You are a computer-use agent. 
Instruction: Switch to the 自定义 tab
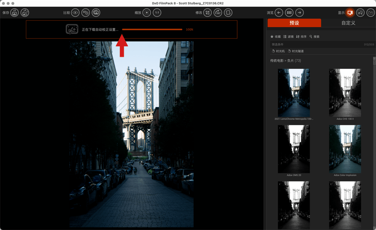(x=348, y=23)
